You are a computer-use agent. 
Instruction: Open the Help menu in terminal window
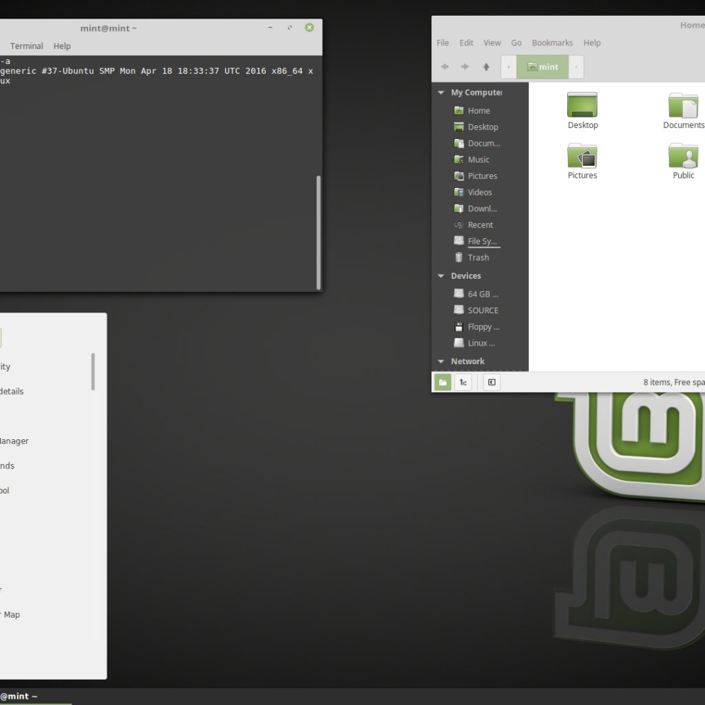(62, 46)
